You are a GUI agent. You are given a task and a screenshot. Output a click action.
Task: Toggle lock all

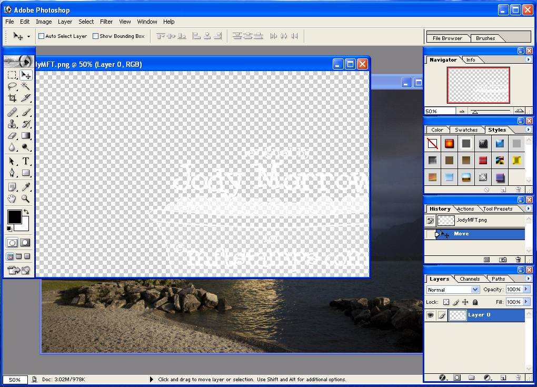(x=475, y=302)
